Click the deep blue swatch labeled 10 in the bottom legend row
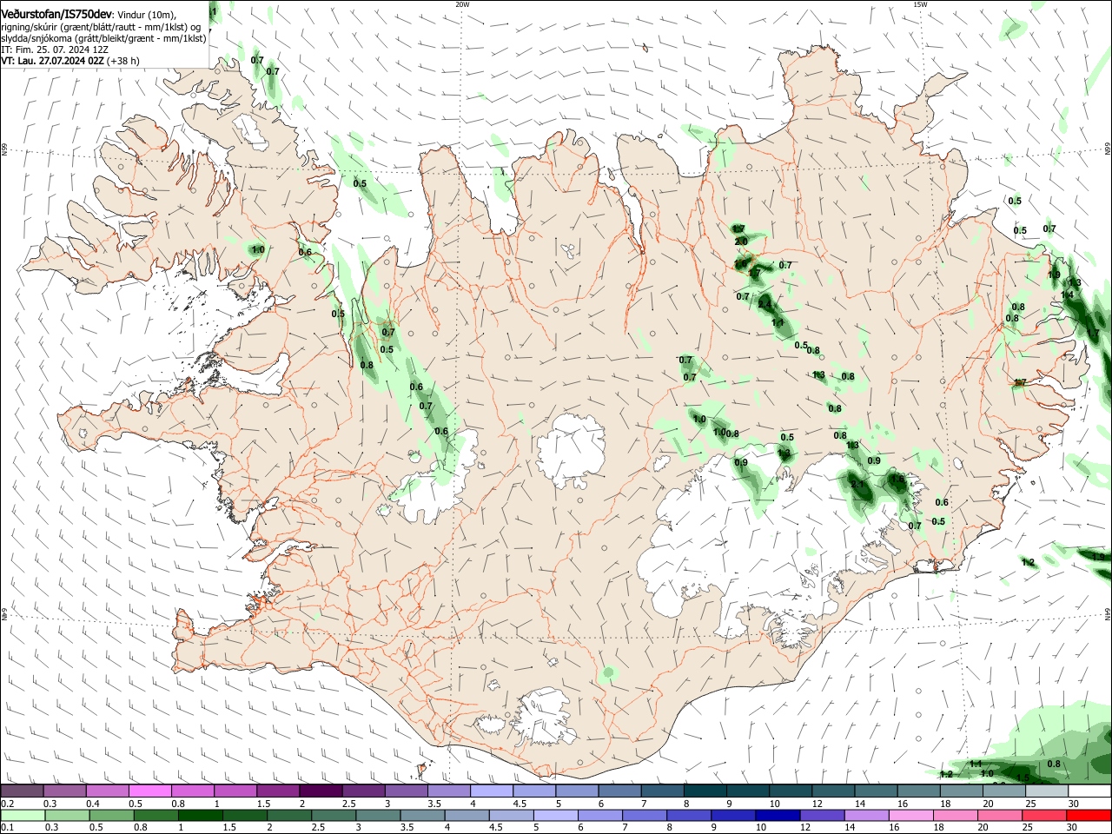Screen dimensions: 1112x834 coord(778,815)
